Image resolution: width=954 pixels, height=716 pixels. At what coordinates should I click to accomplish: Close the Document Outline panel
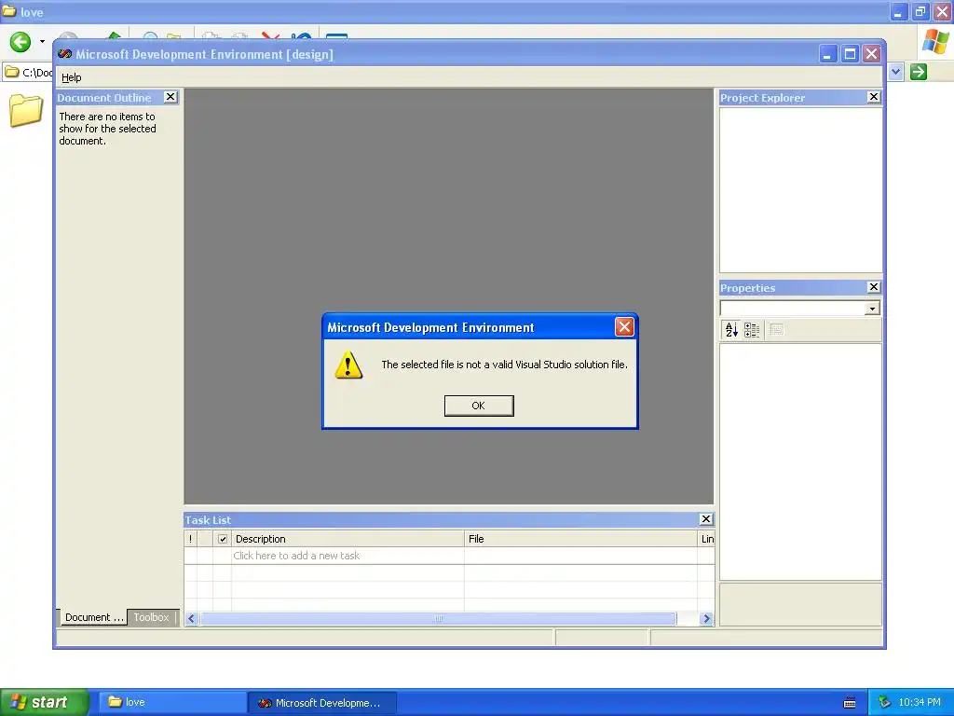click(170, 97)
